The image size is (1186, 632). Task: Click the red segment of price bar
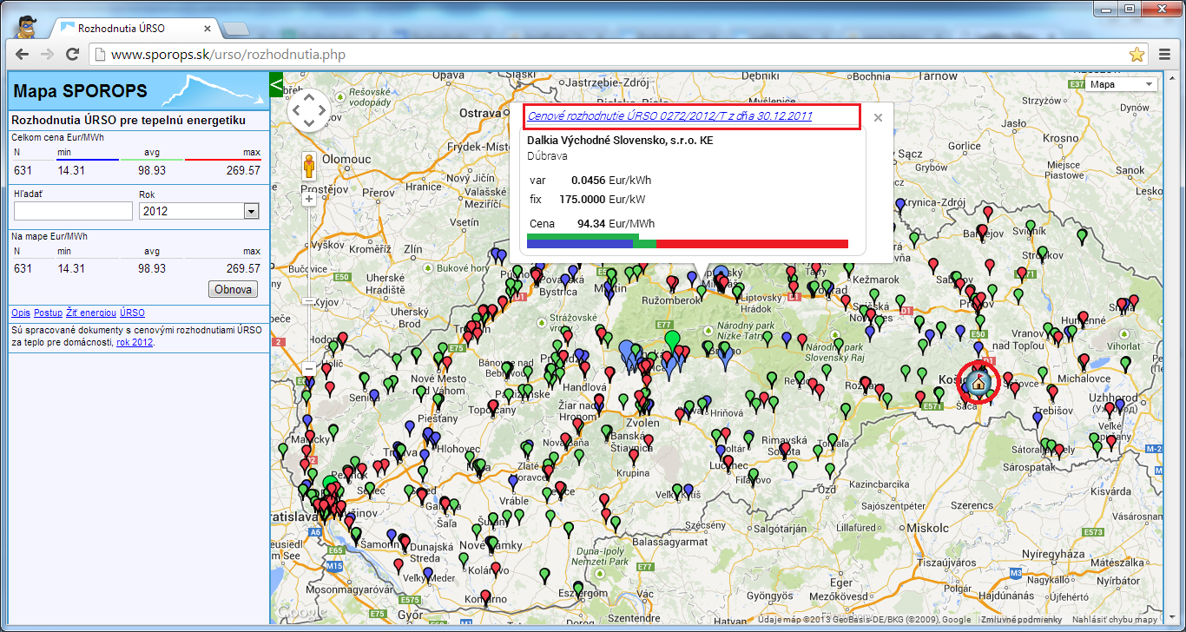pos(752,244)
